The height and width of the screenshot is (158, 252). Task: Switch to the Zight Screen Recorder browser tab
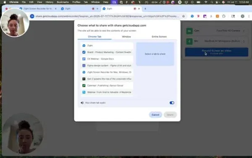coord(38,9)
